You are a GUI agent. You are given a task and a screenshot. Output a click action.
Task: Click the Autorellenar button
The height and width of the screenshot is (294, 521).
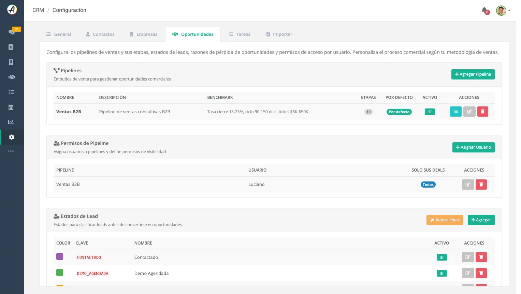445,220
